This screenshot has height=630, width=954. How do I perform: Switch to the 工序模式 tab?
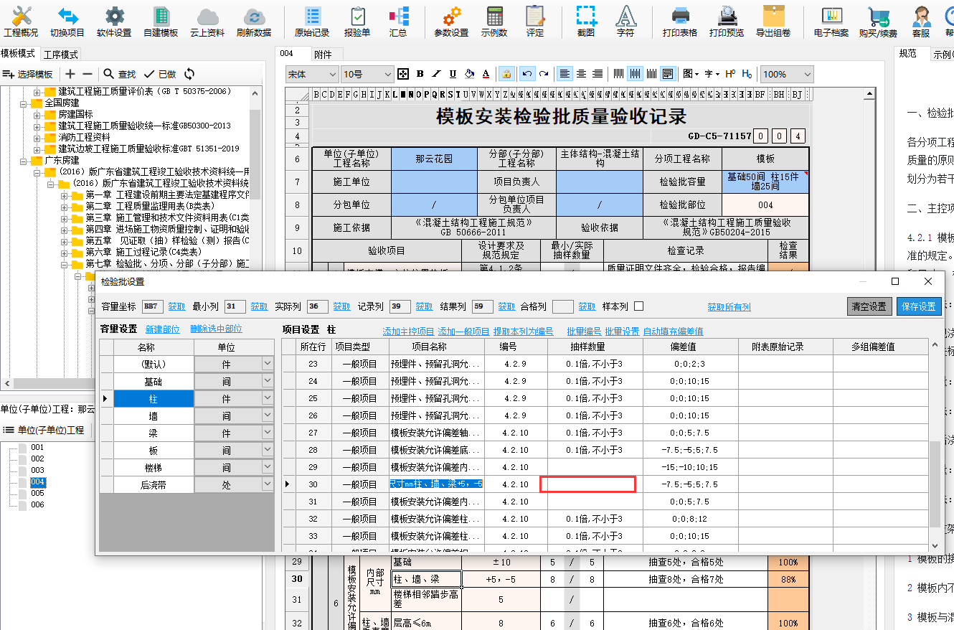[x=61, y=55]
